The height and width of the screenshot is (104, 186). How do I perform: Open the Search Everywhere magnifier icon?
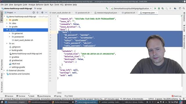pyautogui.click(x=184, y=8)
